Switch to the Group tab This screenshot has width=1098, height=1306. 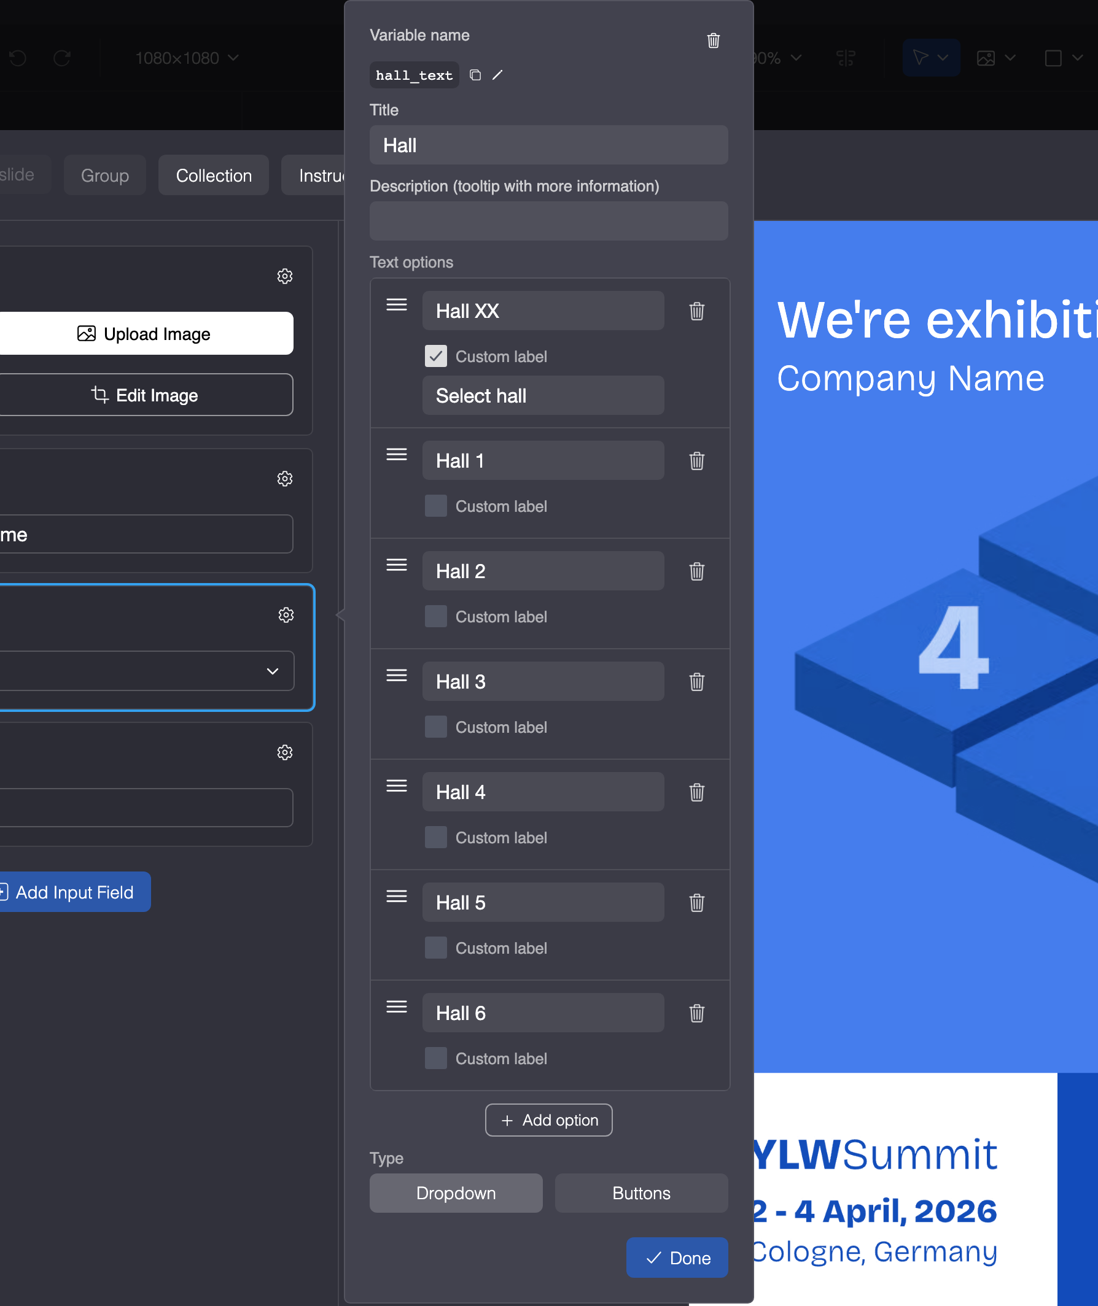click(x=104, y=176)
